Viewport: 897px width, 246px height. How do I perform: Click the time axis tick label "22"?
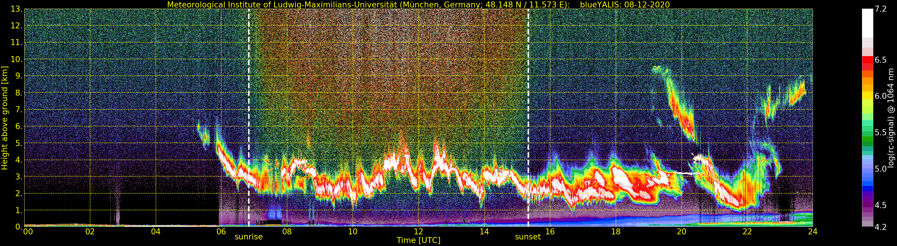[x=747, y=232]
